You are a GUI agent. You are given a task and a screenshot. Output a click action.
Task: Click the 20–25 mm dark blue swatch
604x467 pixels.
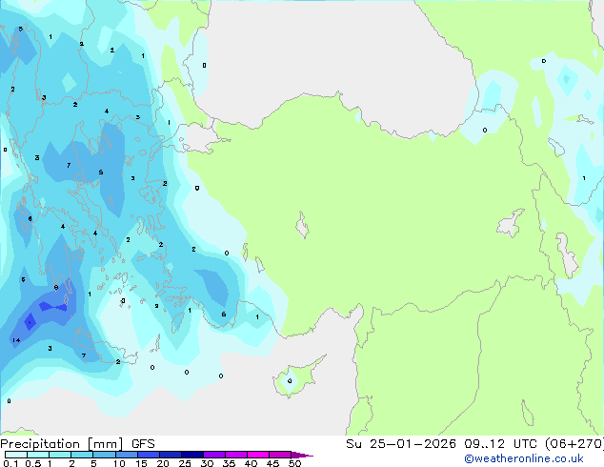click(x=171, y=455)
